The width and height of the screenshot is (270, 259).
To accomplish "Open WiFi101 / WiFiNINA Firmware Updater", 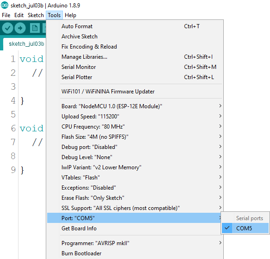I will pos(135,91).
